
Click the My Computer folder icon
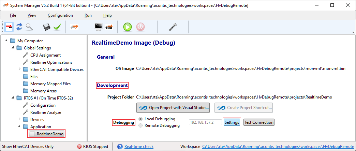click(x=13, y=41)
